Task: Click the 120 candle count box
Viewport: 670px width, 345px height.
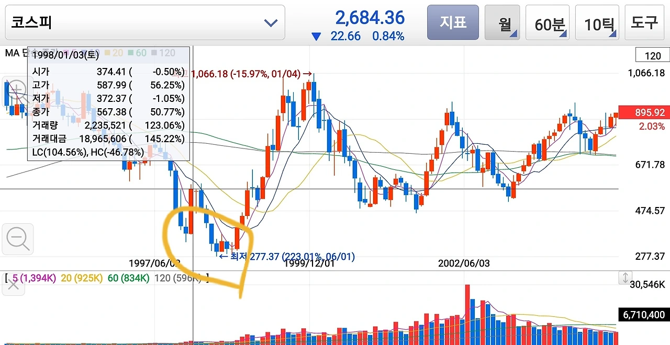Action: 653,56
